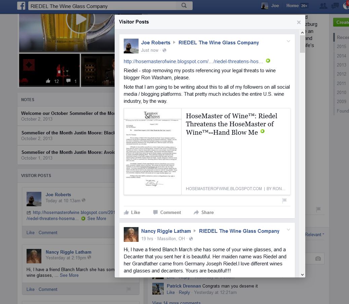
Task: Jump to 2010 in timeline
Action: [x=341, y=92]
